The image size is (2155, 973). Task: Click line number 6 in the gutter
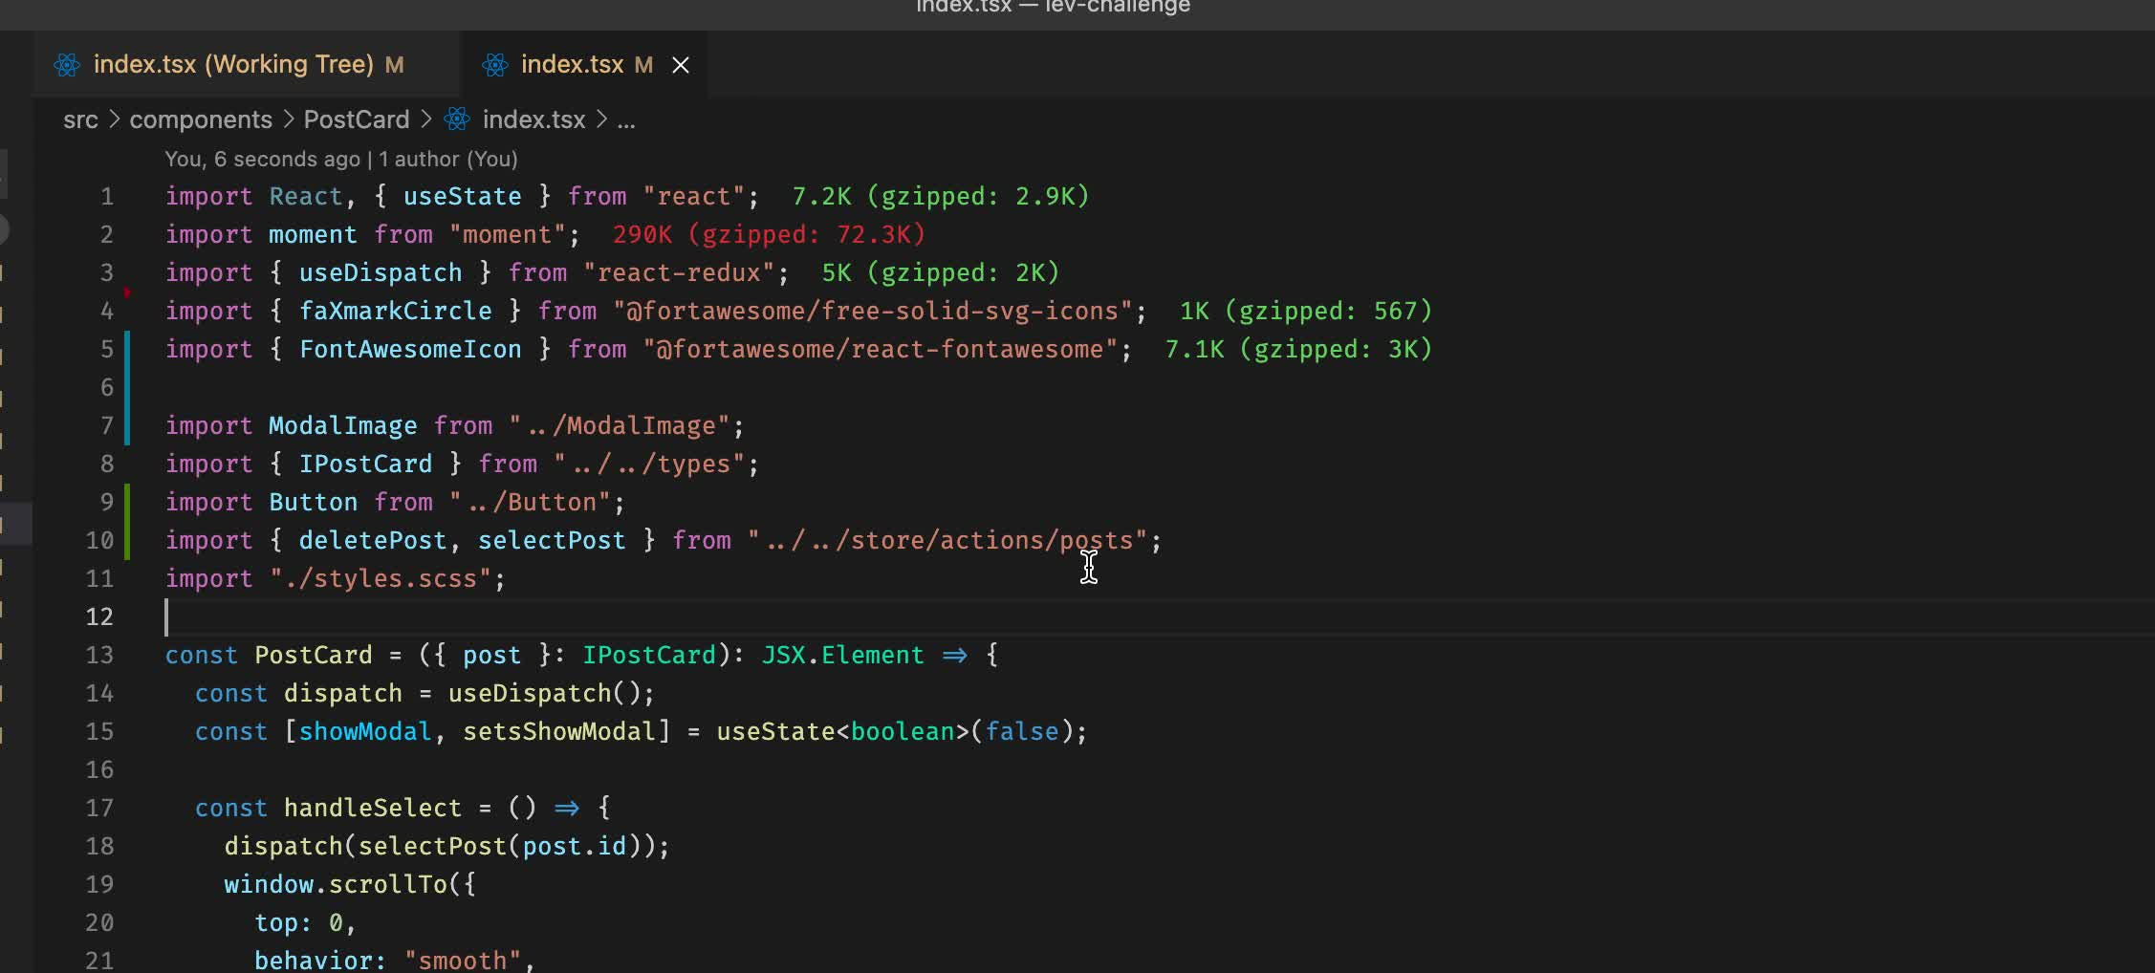[x=107, y=387]
